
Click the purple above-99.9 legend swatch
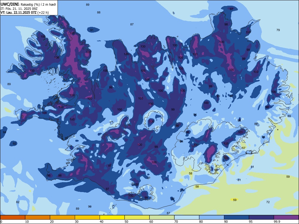click(x=286, y=217)
